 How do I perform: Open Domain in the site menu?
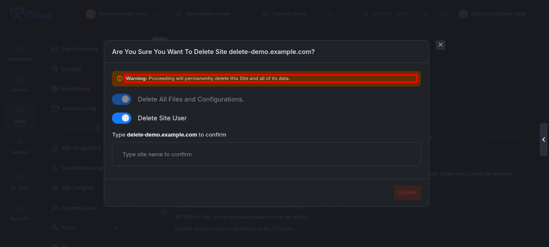[x=71, y=69]
